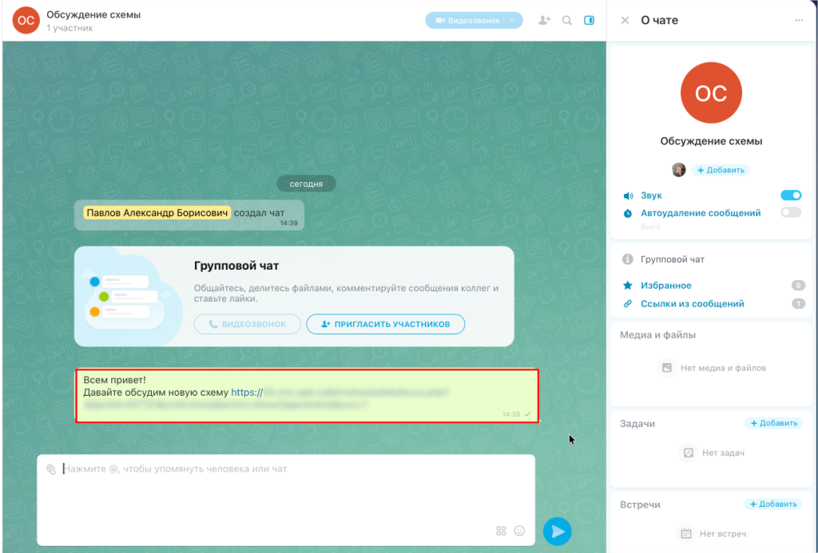The height and width of the screenshot is (553, 818).
Task: Click "Добавить" next to Встречи
Action: tap(772, 504)
